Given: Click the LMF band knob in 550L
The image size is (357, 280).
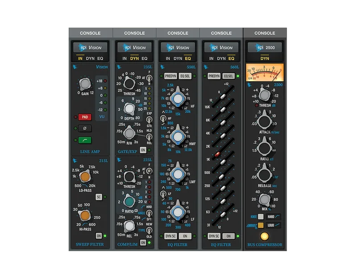Looking at the screenshot, I should point(178,174).
